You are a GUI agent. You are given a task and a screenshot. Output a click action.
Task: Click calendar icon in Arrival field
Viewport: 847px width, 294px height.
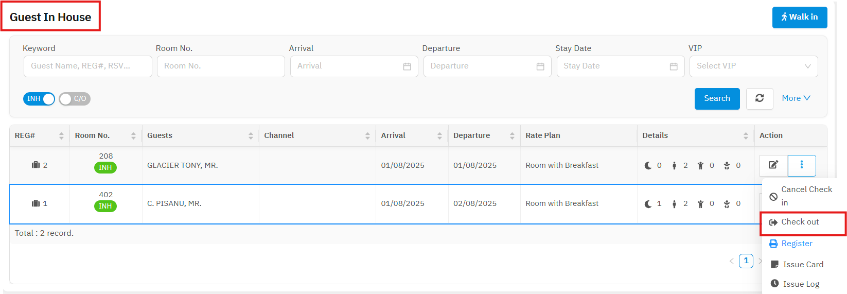point(407,66)
